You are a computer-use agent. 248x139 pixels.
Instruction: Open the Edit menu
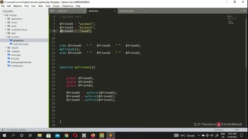coord(9,6)
